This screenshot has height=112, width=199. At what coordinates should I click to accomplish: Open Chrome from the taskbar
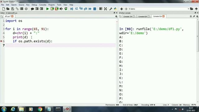(40, 109)
